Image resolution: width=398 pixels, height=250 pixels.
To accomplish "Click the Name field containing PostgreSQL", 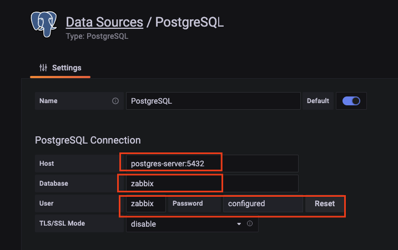I will tap(213, 101).
